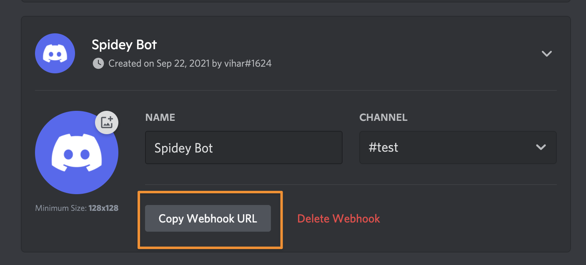Screen dimensions: 586x265
Task: Click the #test text in the channel box
Action: (x=383, y=147)
